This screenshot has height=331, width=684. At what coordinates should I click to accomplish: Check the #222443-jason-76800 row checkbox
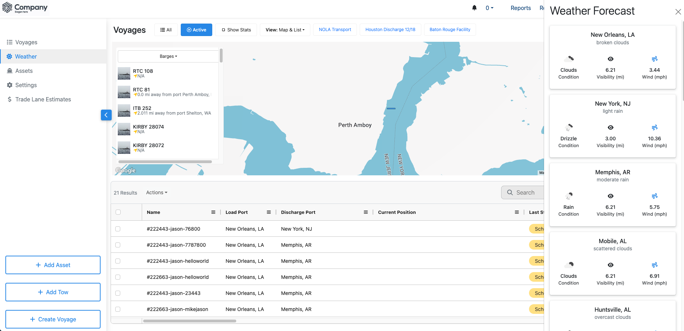click(118, 229)
